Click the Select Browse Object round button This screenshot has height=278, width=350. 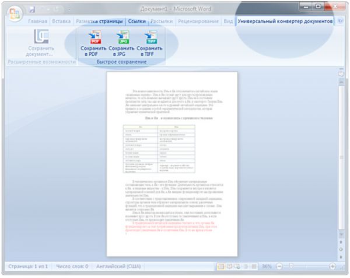pos(341,249)
